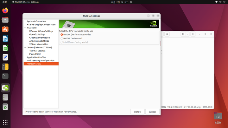Click the notification bell beside the clock
The image size is (228, 128).
click(131, 2)
